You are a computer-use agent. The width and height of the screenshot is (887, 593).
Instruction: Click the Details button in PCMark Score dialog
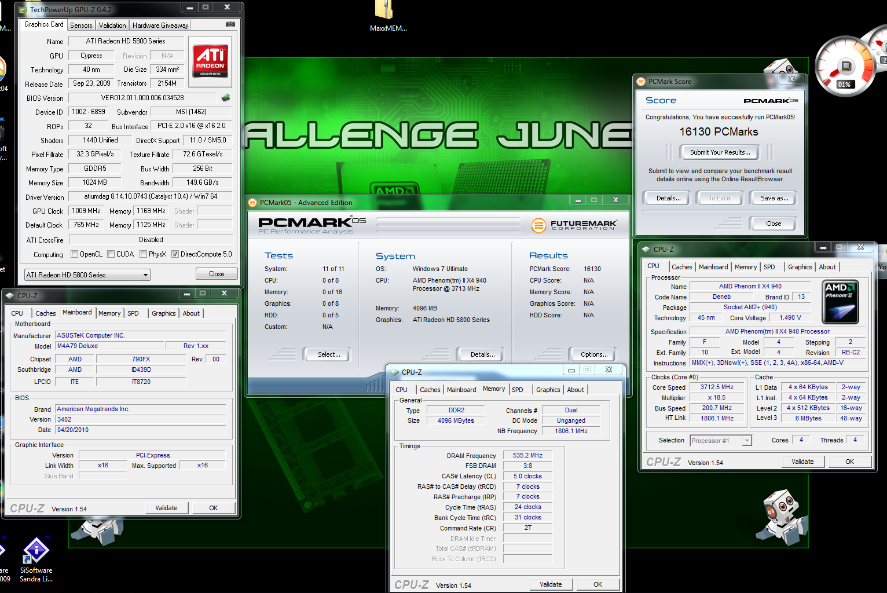click(x=668, y=198)
